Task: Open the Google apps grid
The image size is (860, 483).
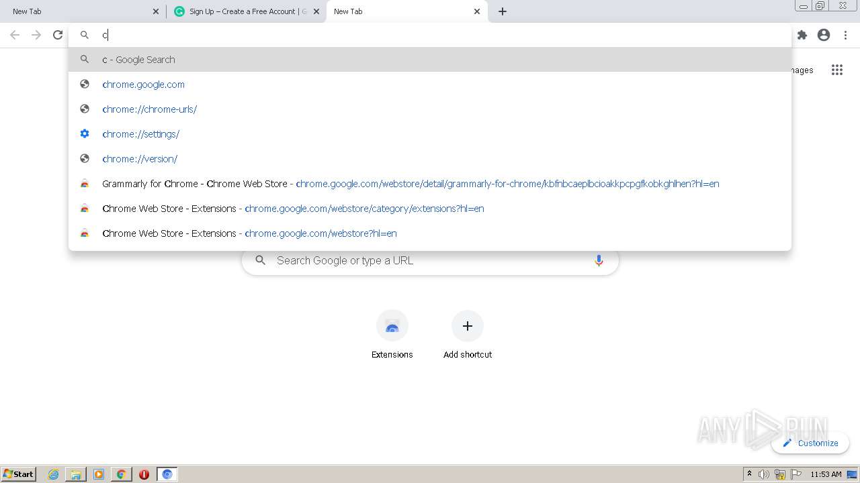Action: point(837,70)
